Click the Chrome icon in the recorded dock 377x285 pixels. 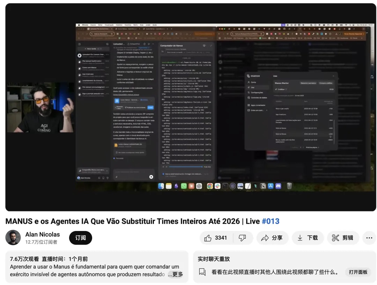[x=210, y=186]
